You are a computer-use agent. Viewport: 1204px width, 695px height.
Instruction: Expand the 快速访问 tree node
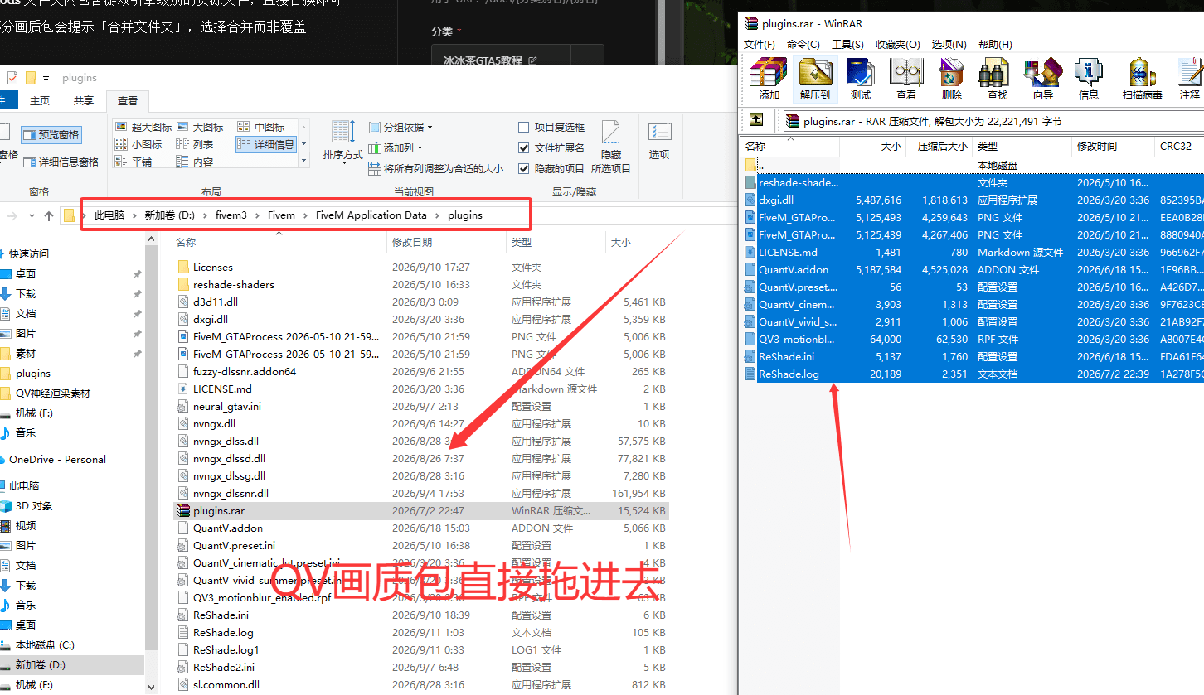click(x=2, y=253)
